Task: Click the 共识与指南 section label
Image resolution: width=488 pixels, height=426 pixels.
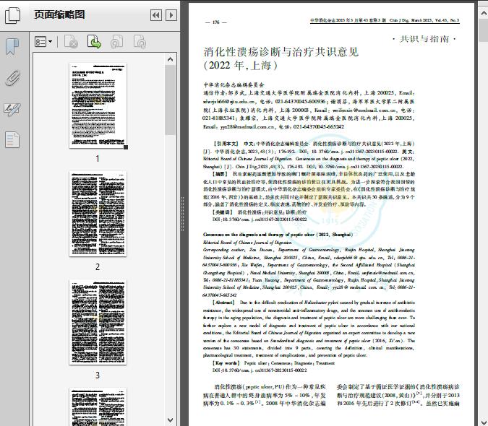Action: 424,39
